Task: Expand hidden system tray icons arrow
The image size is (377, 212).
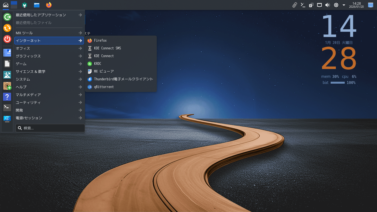Action: 344,5
